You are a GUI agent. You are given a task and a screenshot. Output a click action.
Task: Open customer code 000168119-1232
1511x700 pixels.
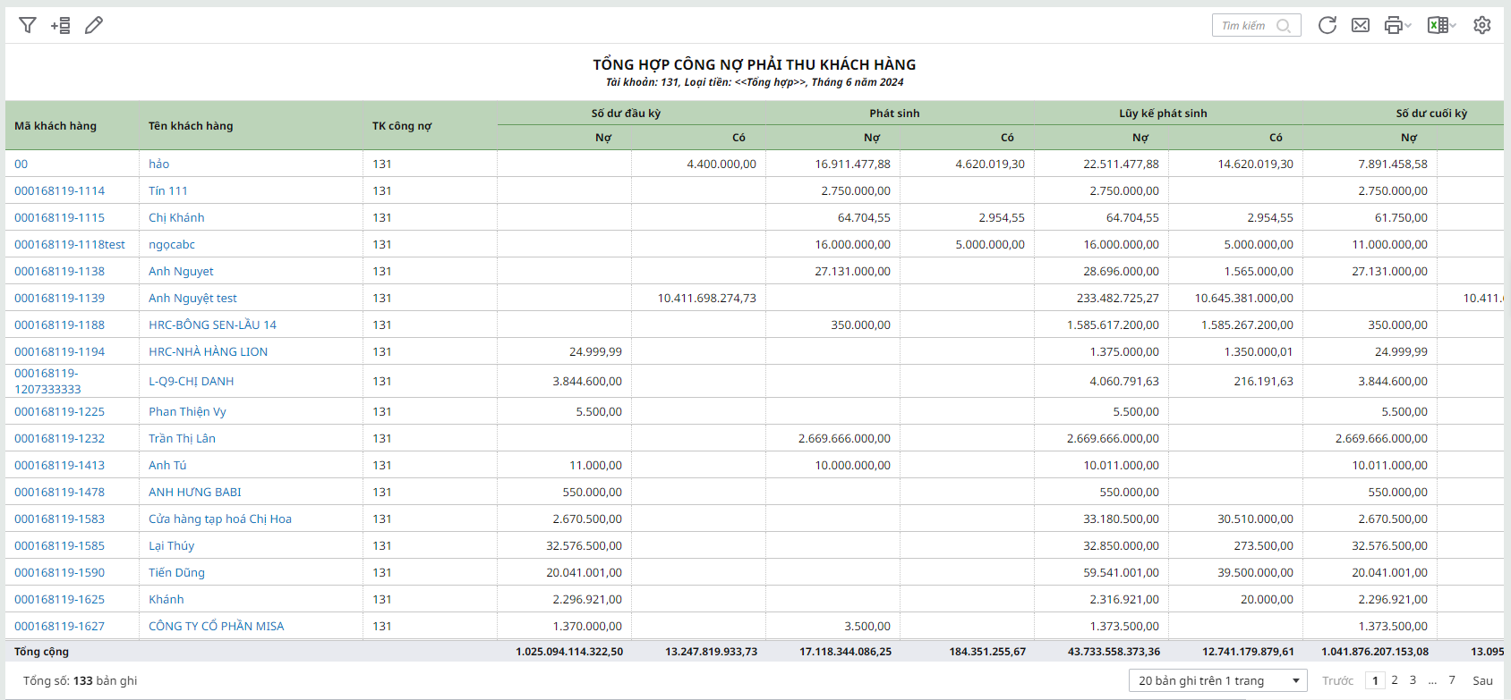[x=60, y=438]
